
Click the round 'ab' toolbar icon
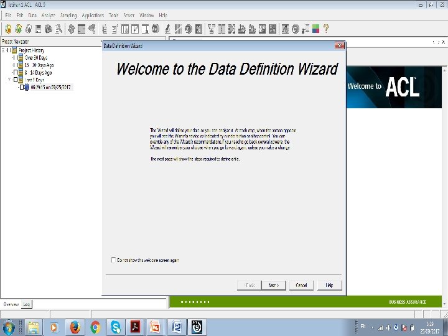[x=156, y=29]
